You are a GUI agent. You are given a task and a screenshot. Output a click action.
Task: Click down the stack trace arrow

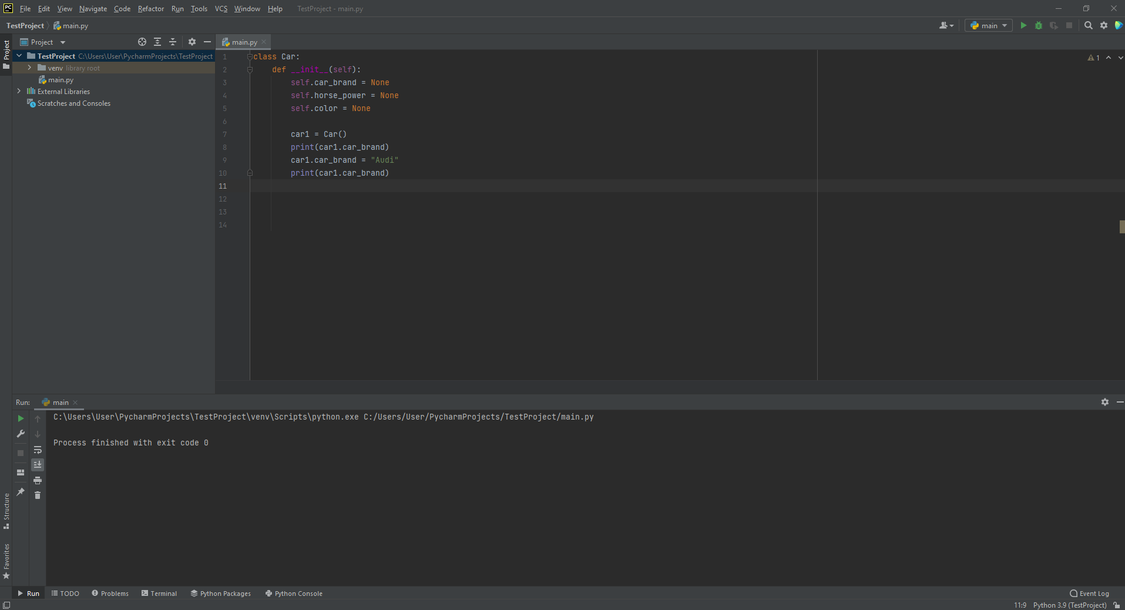pyautogui.click(x=38, y=434)
